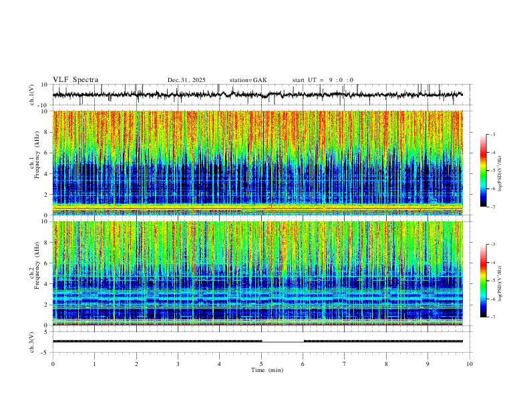This screenshot has width=529, height=408.
Task: Click the "ch.3(V)" axis label
Action: (x=32, y=342)
